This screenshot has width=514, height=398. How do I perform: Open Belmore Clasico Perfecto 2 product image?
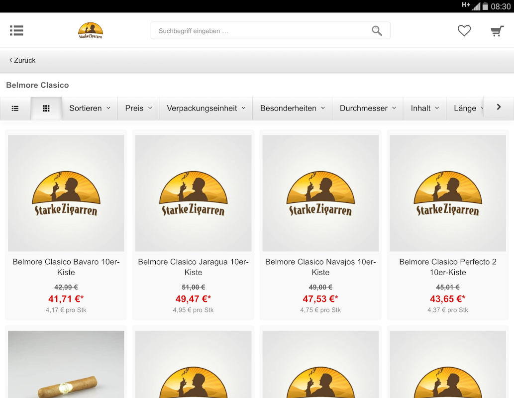click(447, 193)
